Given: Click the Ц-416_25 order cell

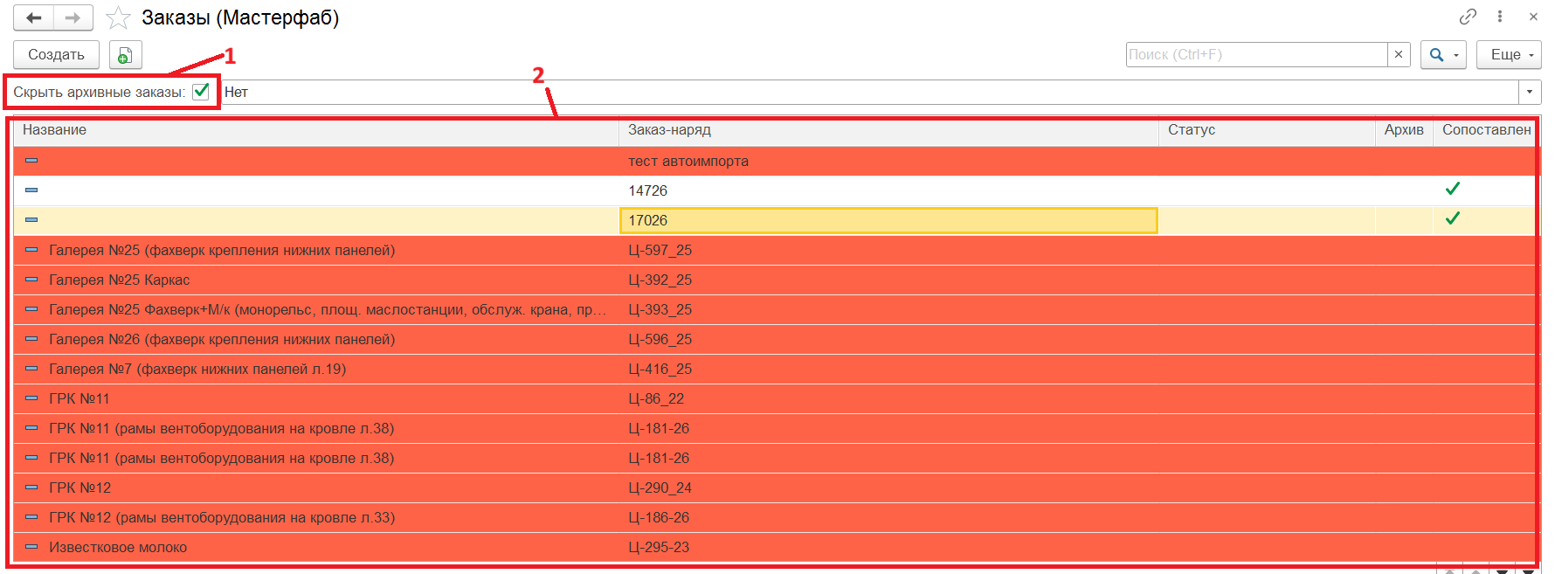Looking at the screenshot, I should point(888,369).
